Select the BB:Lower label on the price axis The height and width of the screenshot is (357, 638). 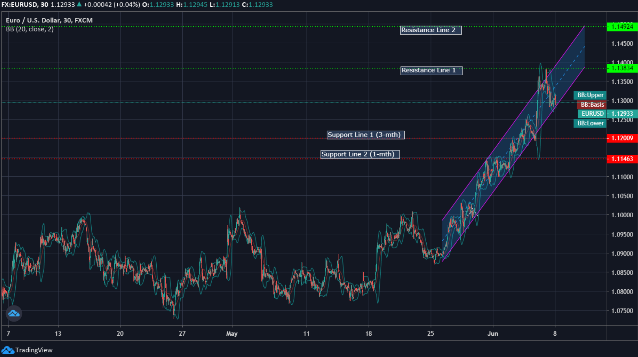(590, 123)
